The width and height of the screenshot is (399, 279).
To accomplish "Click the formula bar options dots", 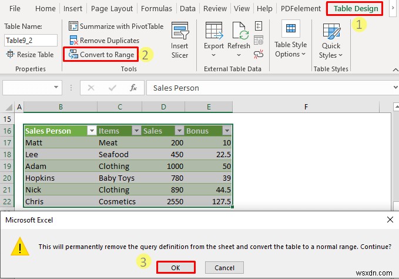I will point(71,88).
